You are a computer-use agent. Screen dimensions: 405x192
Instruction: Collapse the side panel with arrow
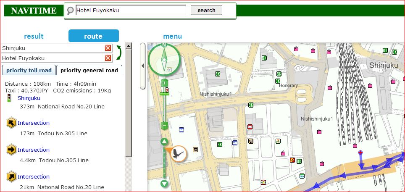point(142,66)
